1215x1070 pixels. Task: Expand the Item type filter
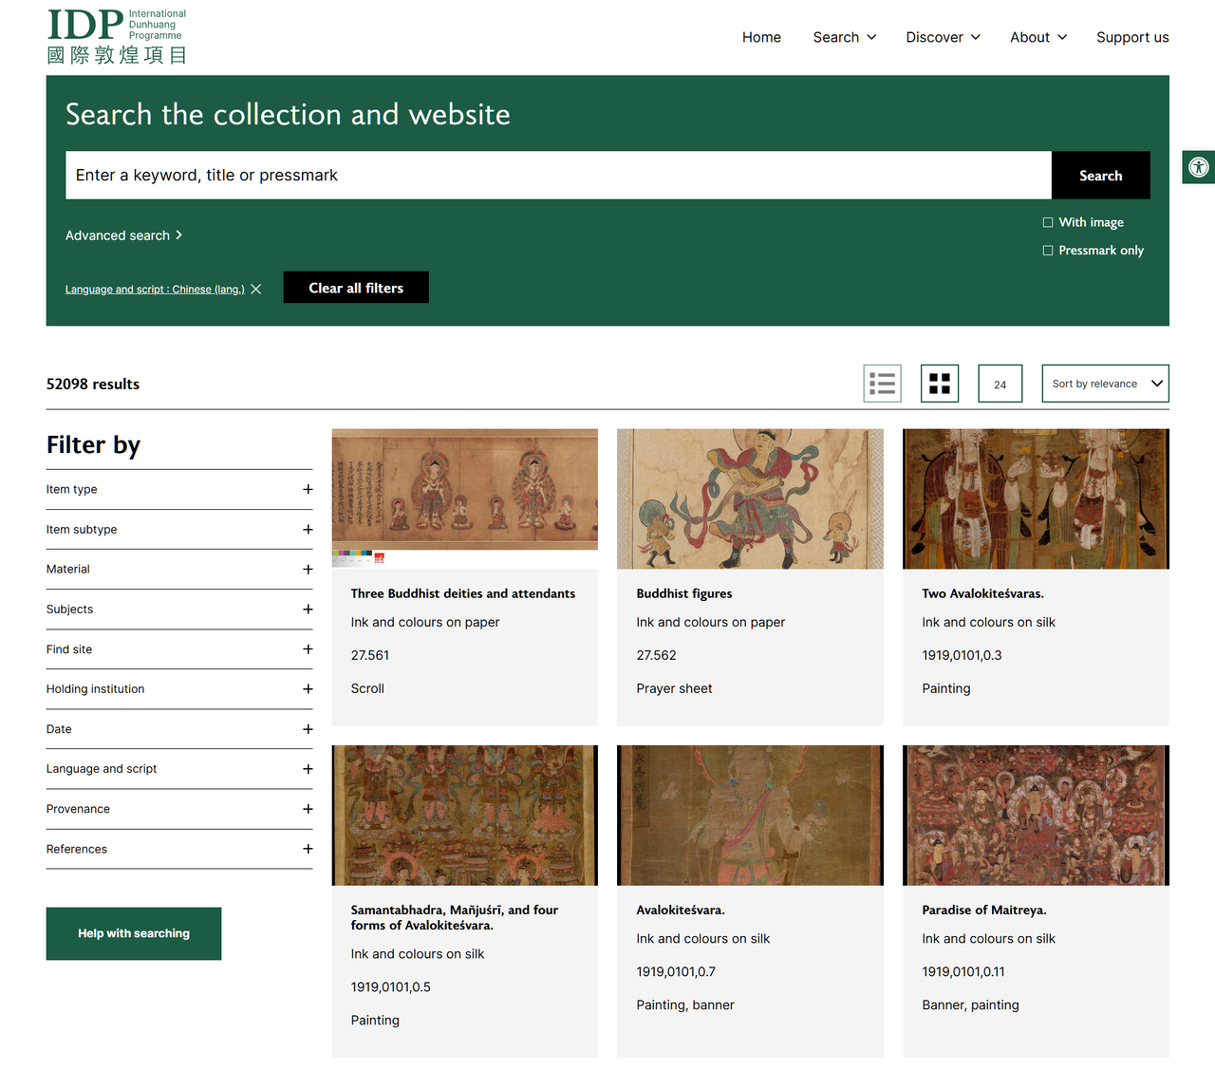[179, 490]
